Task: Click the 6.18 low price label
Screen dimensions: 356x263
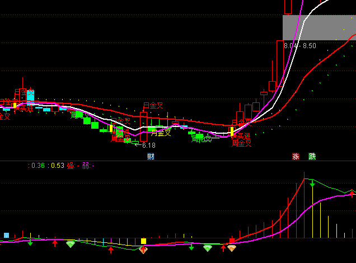Action: (x=148, y=145)
